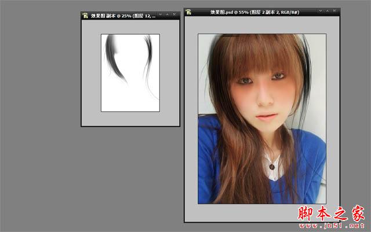Minimize the 效果图.psd document window

tap(321, 11)
